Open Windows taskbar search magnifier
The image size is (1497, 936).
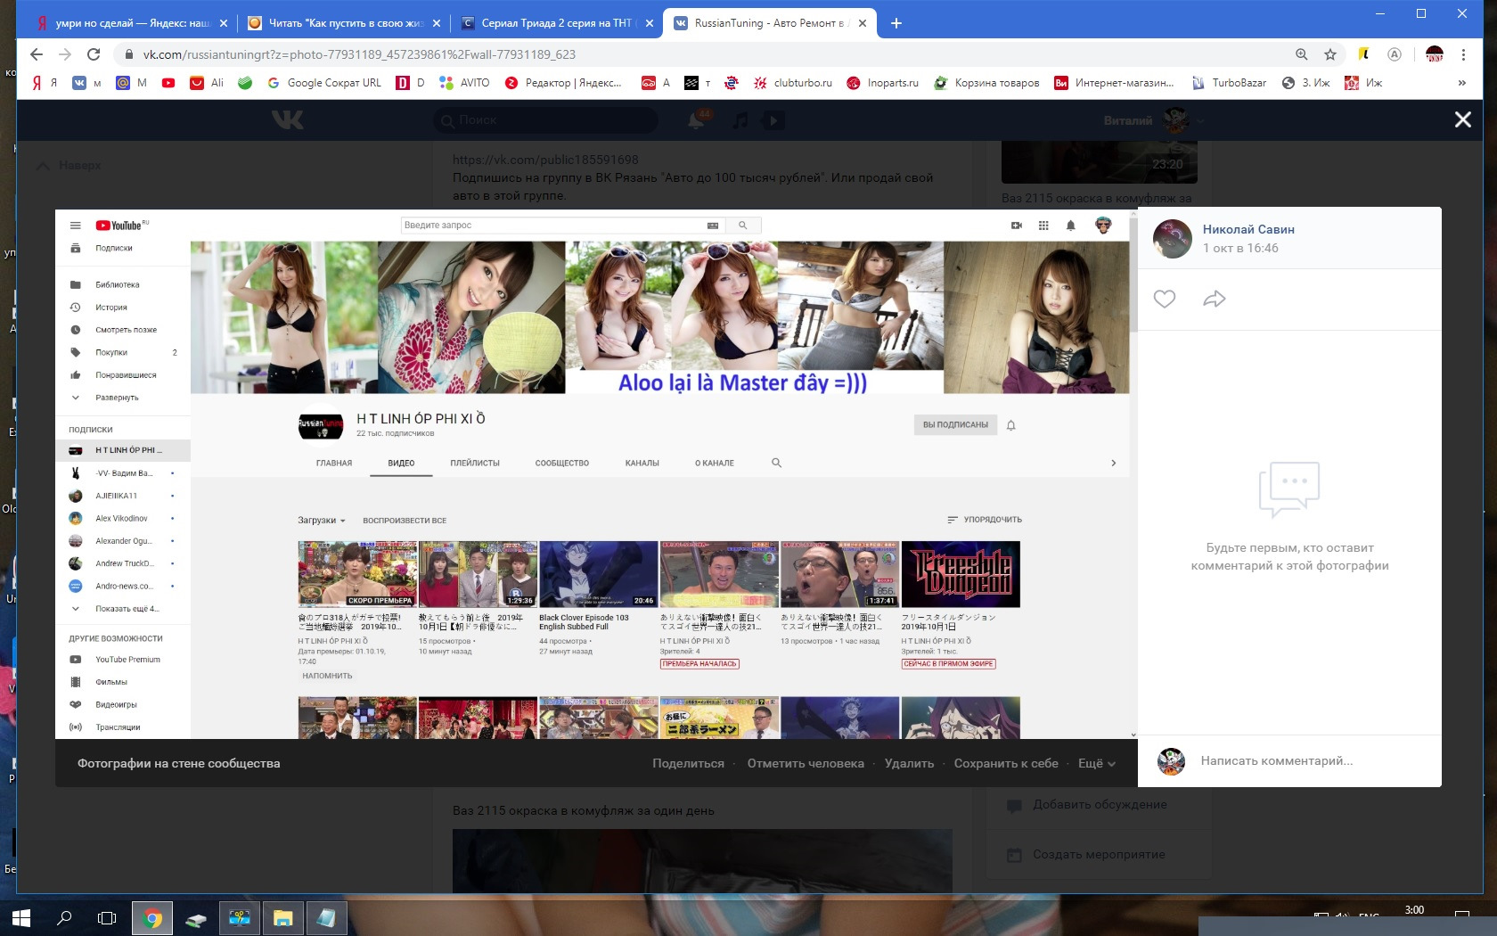coord(64,917)
